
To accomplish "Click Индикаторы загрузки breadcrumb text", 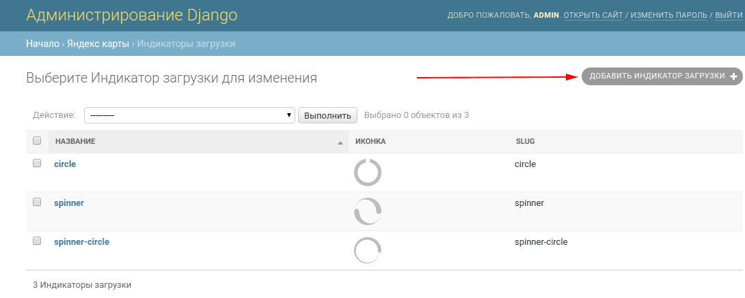I will [x=186, y=44].
